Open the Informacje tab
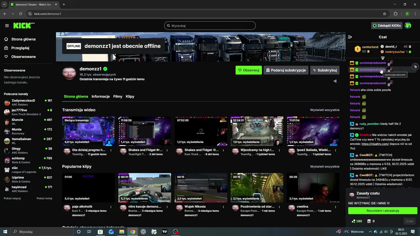 [100, 96]
